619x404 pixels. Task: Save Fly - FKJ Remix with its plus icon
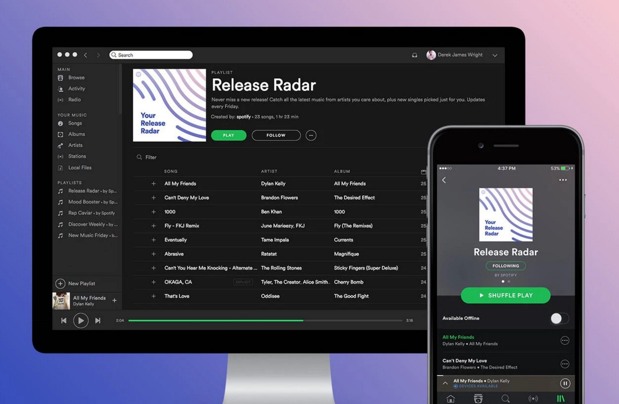click(154, 226)
